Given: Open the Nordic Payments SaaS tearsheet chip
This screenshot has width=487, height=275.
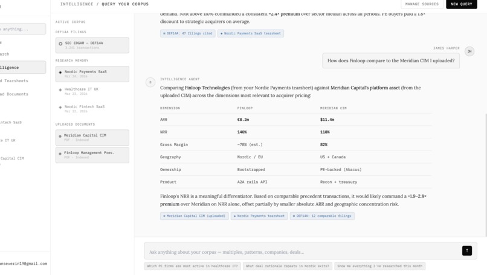Looking at the screenshot, I should click(x=250, y=33).
